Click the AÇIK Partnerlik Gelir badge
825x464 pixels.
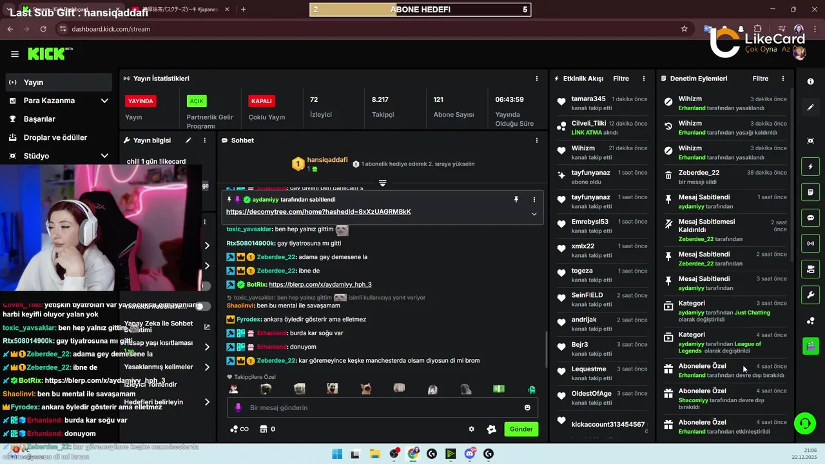coord(197,101)
